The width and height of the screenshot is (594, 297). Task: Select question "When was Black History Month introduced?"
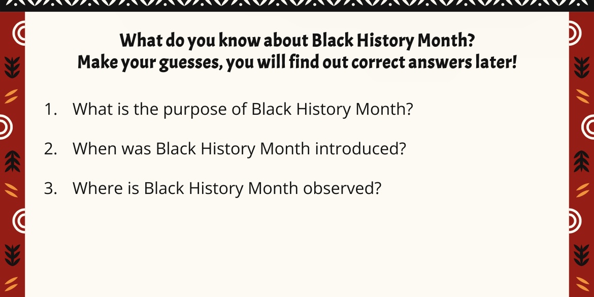click(239, 148)
